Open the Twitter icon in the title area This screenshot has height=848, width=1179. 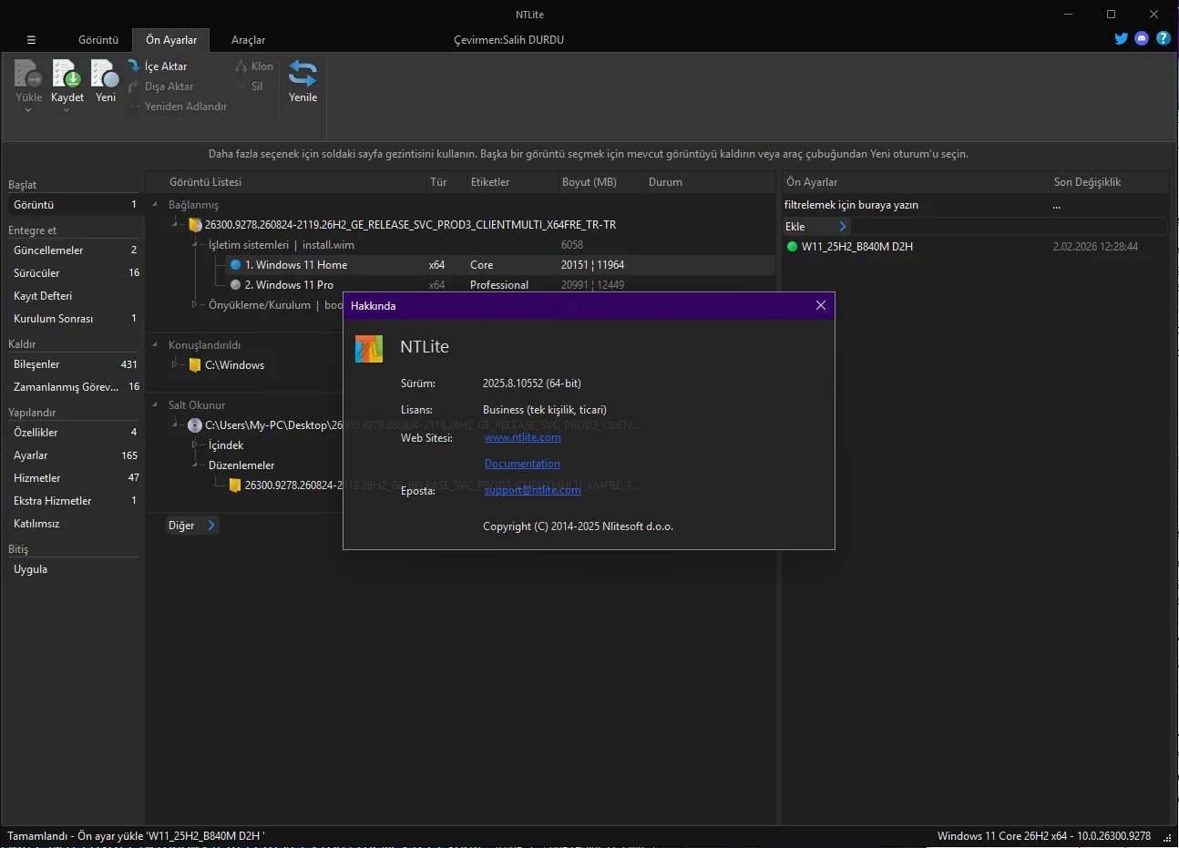(x=1122, y=38)
